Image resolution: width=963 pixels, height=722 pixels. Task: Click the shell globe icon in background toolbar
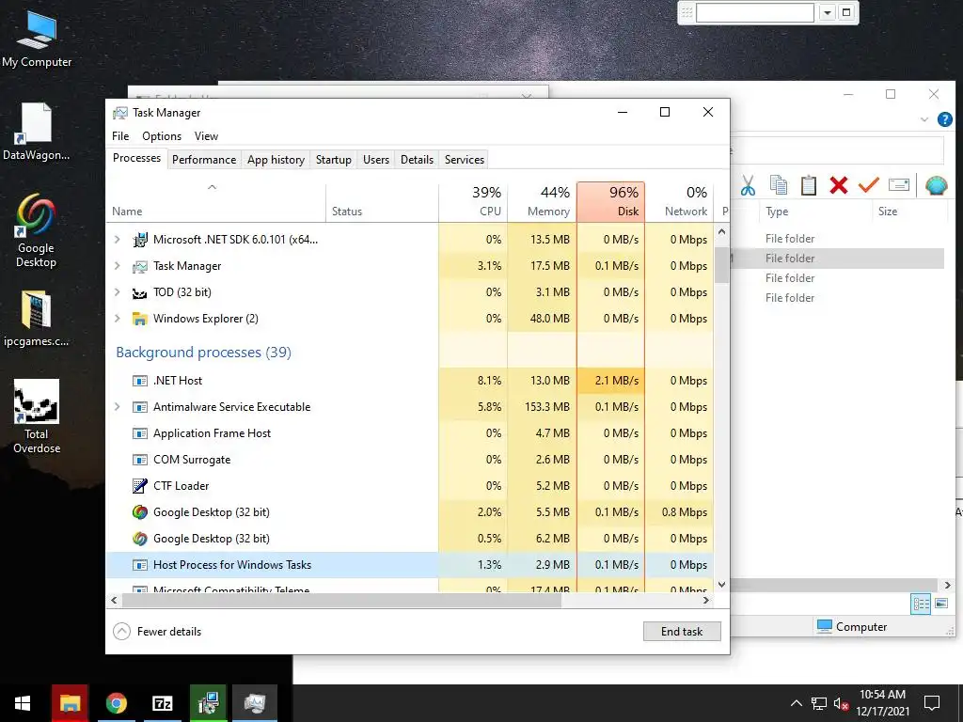point(936,185)
